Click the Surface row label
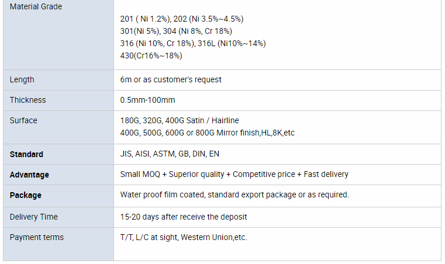Viewport: 445px width, 264px height. [23, 120]
